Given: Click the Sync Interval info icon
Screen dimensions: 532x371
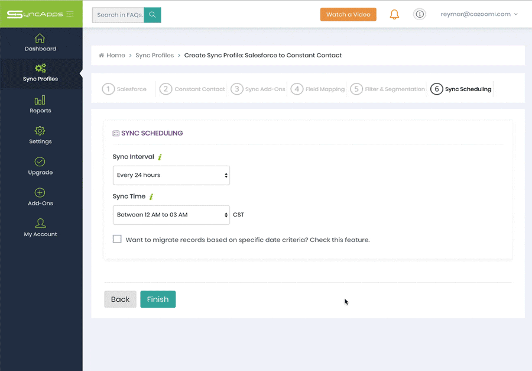Looking at the screenshot, I should click(160, 157).
